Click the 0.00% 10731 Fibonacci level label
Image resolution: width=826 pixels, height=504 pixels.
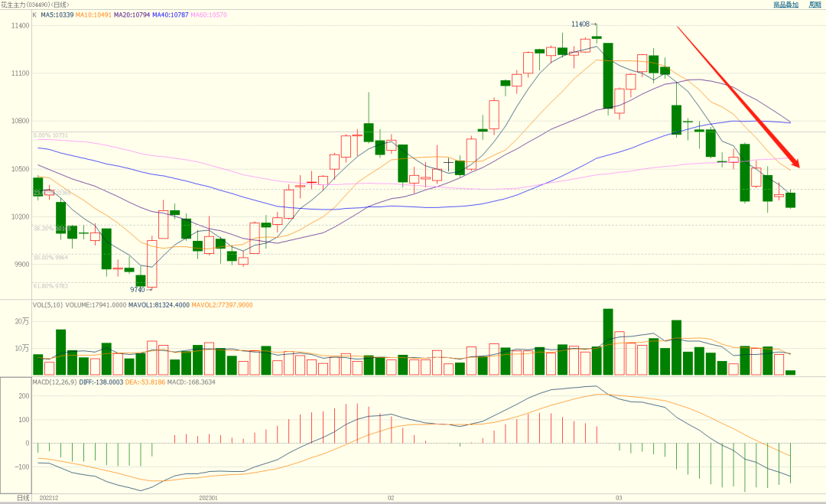[50, 136]
